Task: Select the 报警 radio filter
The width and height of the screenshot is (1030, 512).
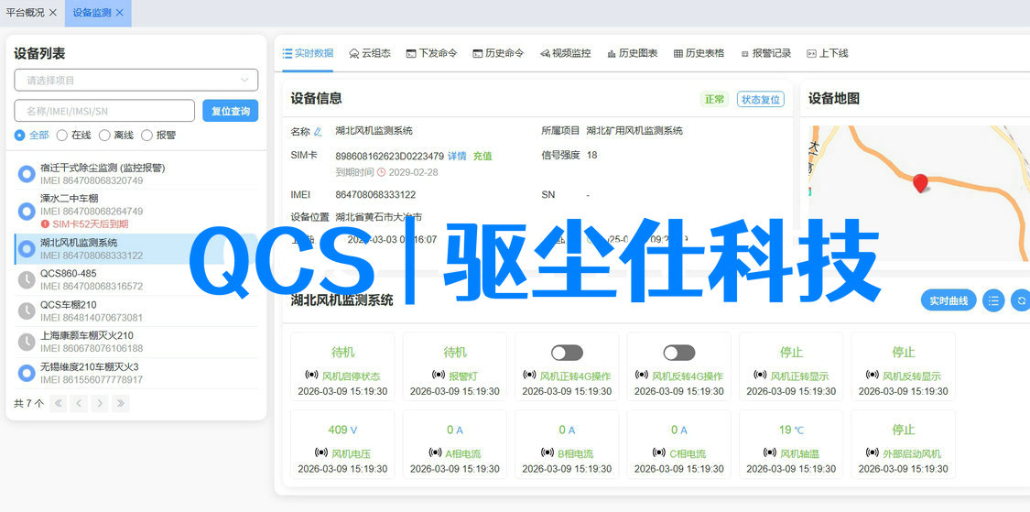Action: pos(158,136)
